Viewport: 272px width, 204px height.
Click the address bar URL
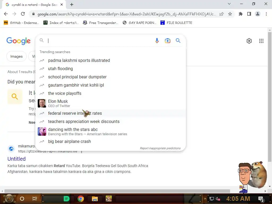127,14
